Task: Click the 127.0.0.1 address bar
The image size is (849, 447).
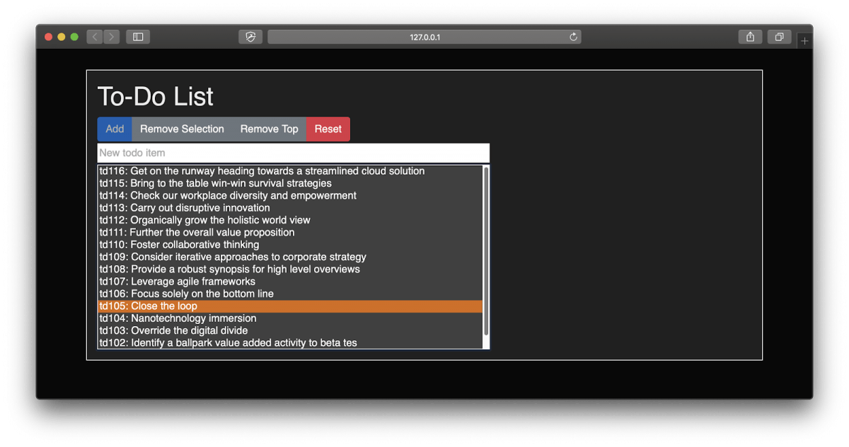Action: pyautogui.click(x=424, y=37)
